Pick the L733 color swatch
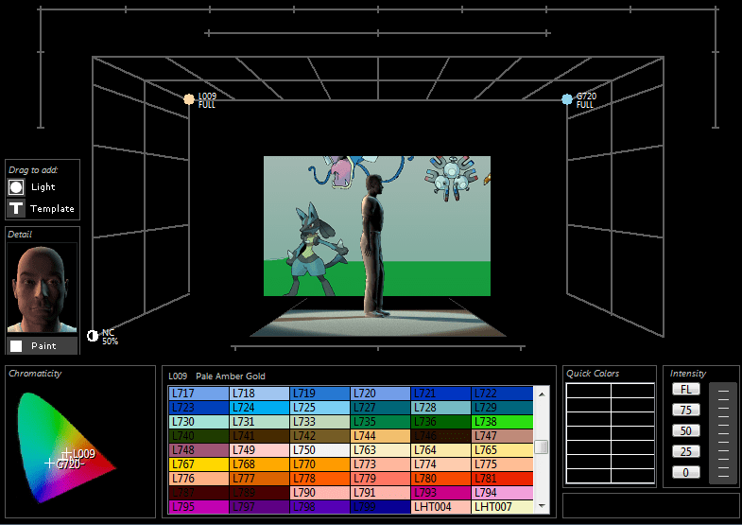 319,421
